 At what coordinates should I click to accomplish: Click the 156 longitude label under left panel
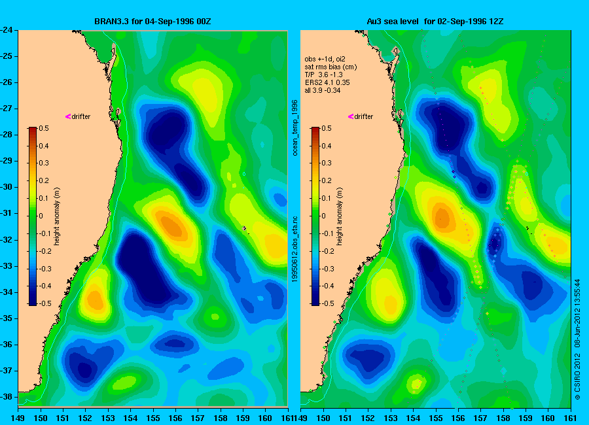175,418
